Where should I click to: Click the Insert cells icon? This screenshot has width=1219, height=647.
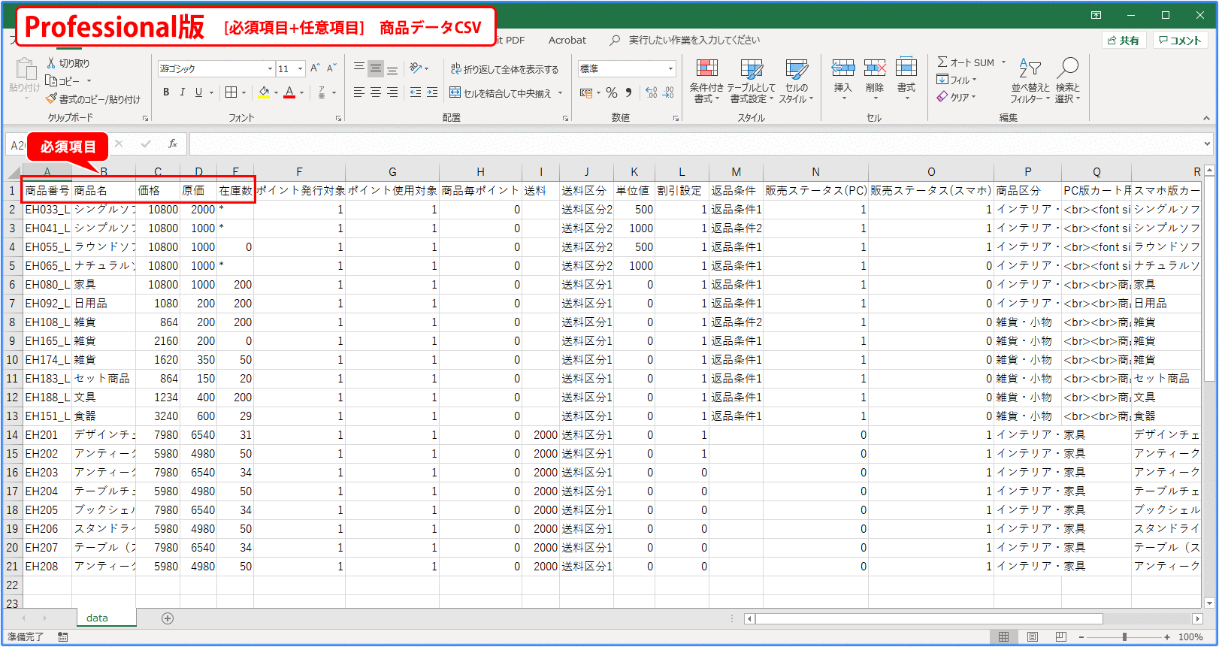[843, 69]
